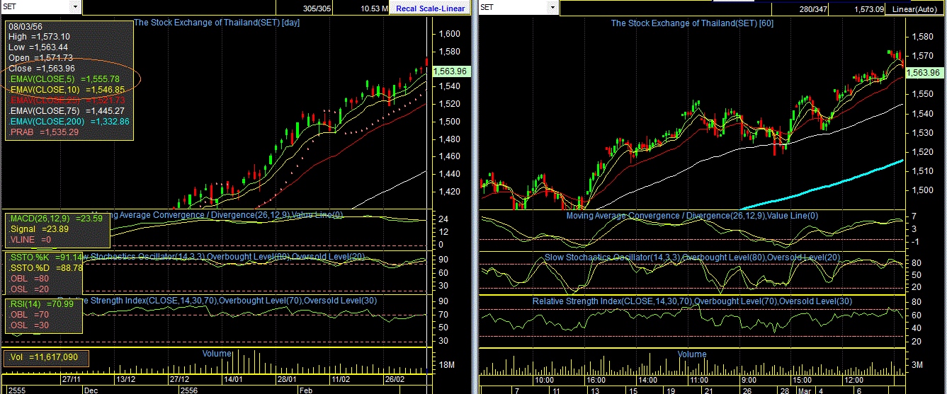Click the VLINE =0 value
Image resolution: width=947 pixels, height=394 pixels.
30,240
